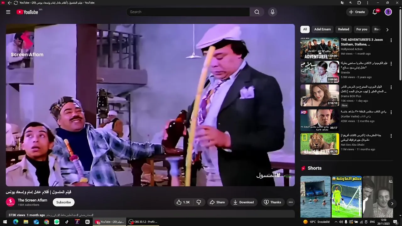Select the All filter chip
The width and height of the screenshot is (402, 226).
[305, 29]
